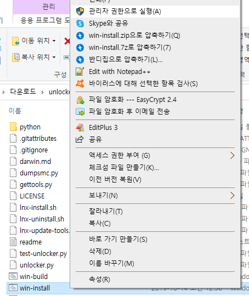This screenshot has height=296, width=249.
Task: Click the encrypt-and-email envelope icon
Action: point(80,112)
